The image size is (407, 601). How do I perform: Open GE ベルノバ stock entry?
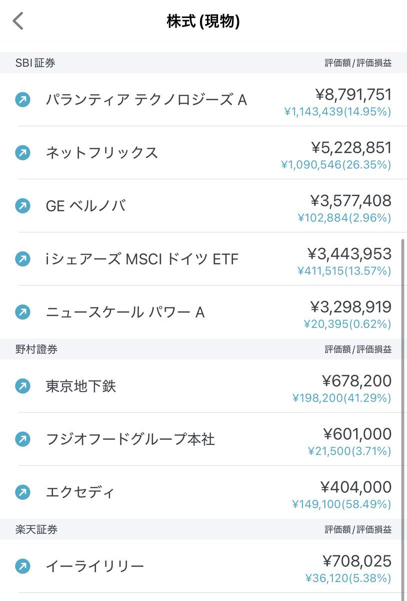click(203, 206)
